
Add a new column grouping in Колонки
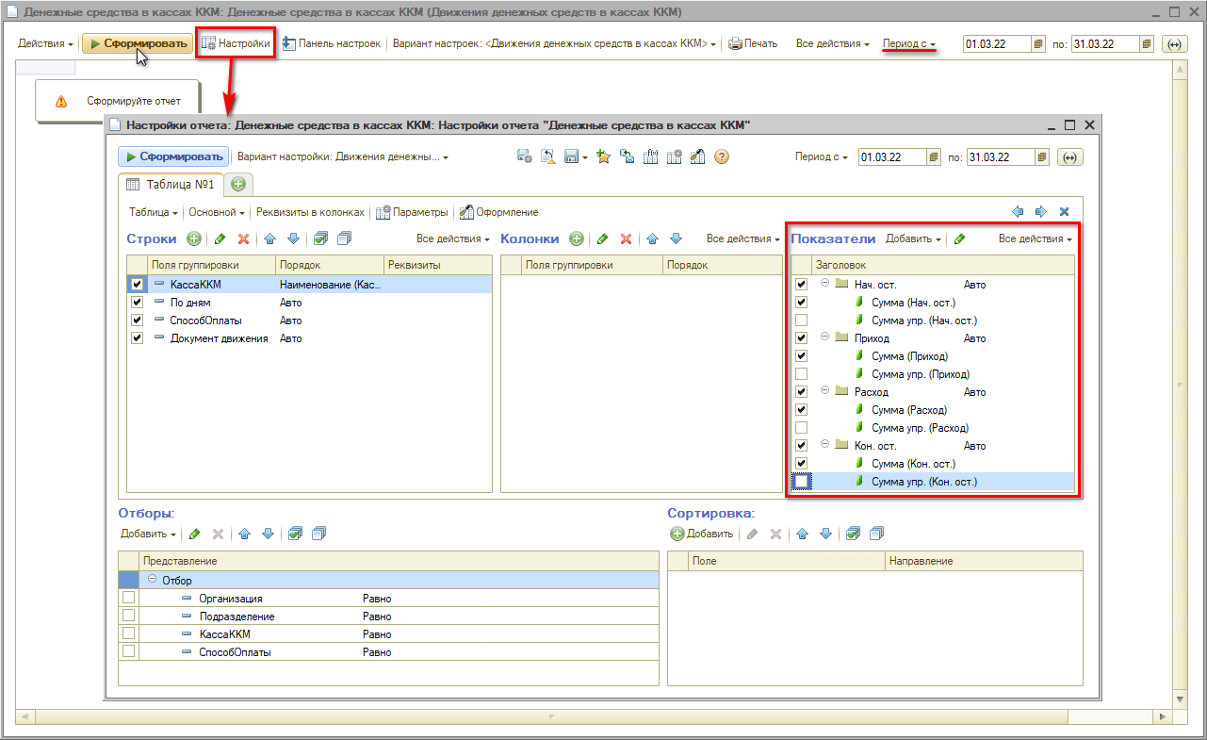[x=577, y=239]
